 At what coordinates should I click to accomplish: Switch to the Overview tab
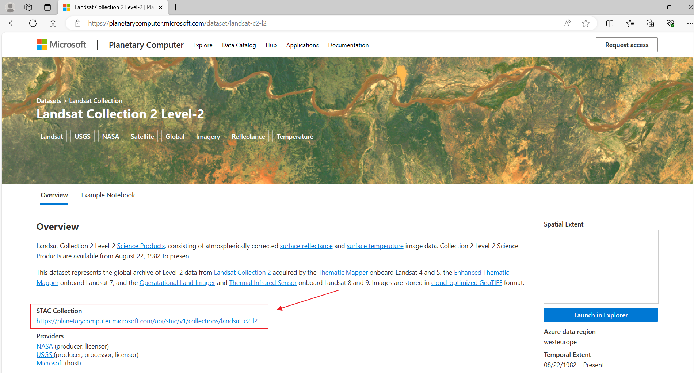[54, 195]
